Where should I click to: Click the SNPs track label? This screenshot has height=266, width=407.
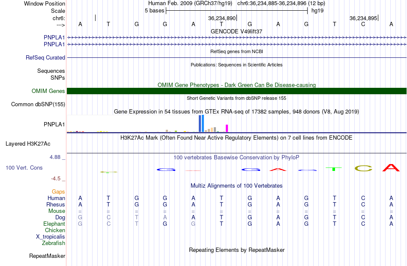coord(58,78)
